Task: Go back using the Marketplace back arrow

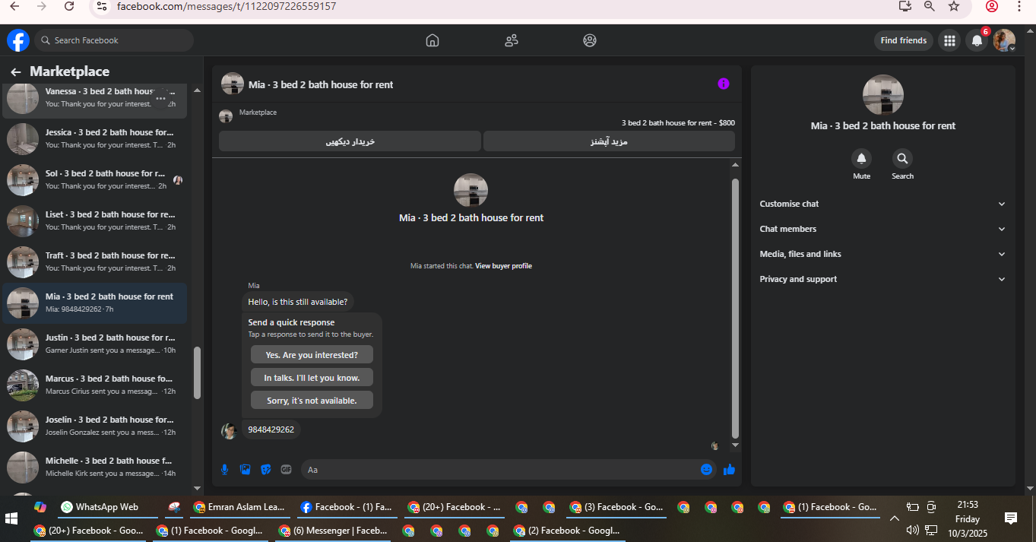Action: click(x=15, y=72)
